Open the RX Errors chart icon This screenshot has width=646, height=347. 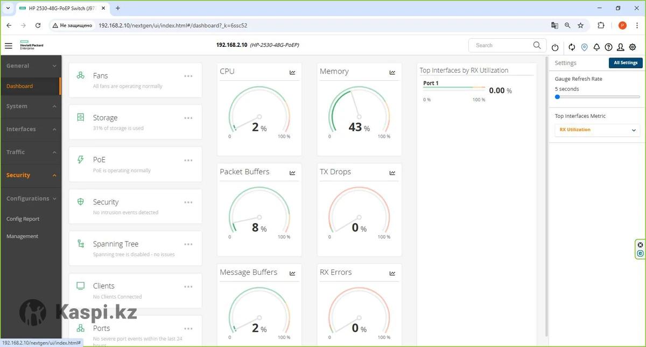point(392,273)
